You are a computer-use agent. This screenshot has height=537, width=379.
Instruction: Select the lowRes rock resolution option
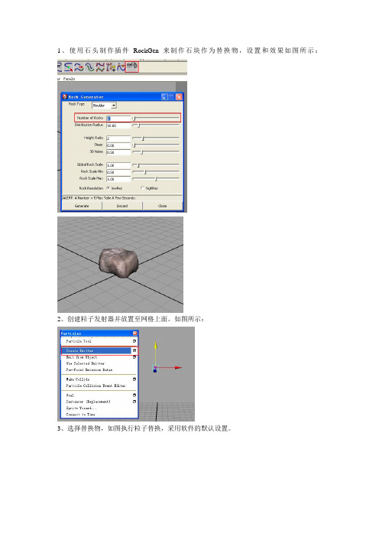[x=109, y=188]
